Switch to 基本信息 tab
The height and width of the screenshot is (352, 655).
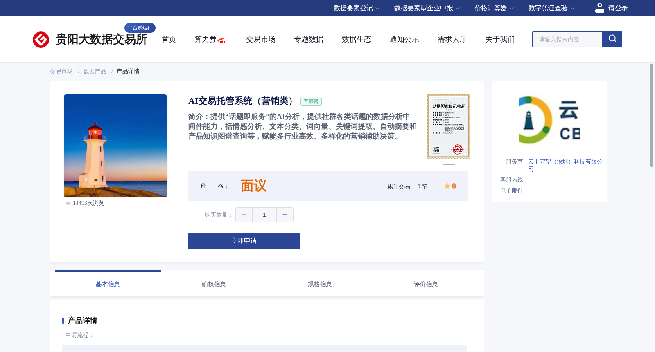coord(108,284)
